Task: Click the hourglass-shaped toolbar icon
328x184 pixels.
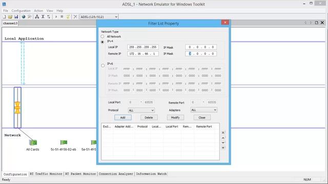Action: [x=43, y=17]
